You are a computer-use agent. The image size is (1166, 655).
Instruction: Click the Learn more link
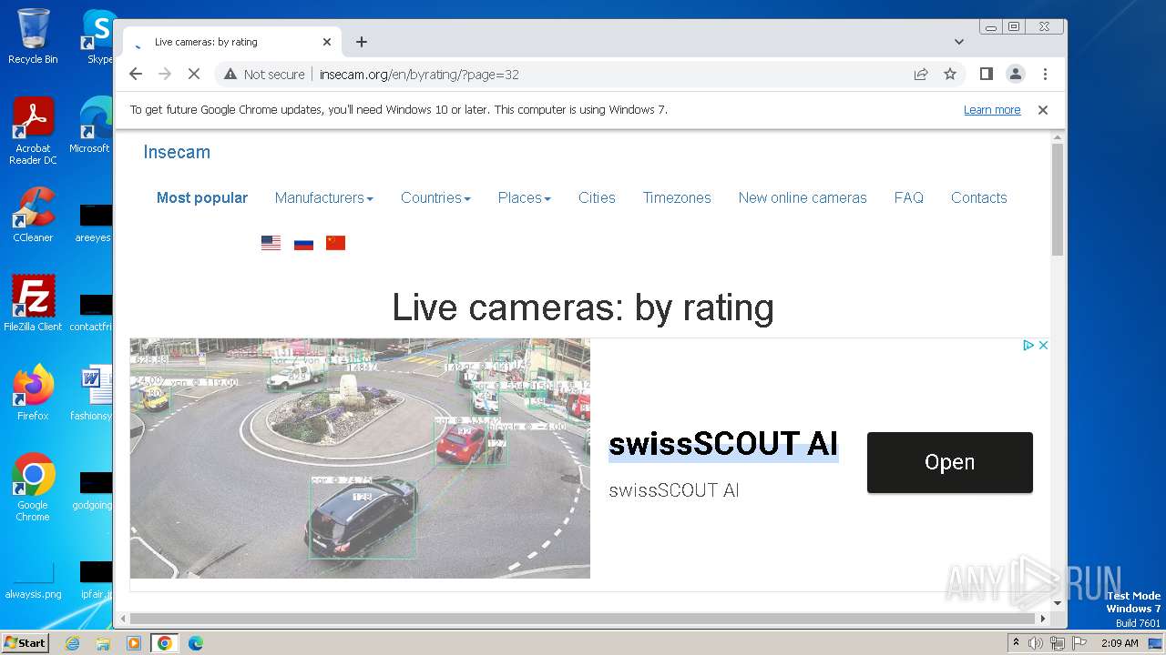992,110
